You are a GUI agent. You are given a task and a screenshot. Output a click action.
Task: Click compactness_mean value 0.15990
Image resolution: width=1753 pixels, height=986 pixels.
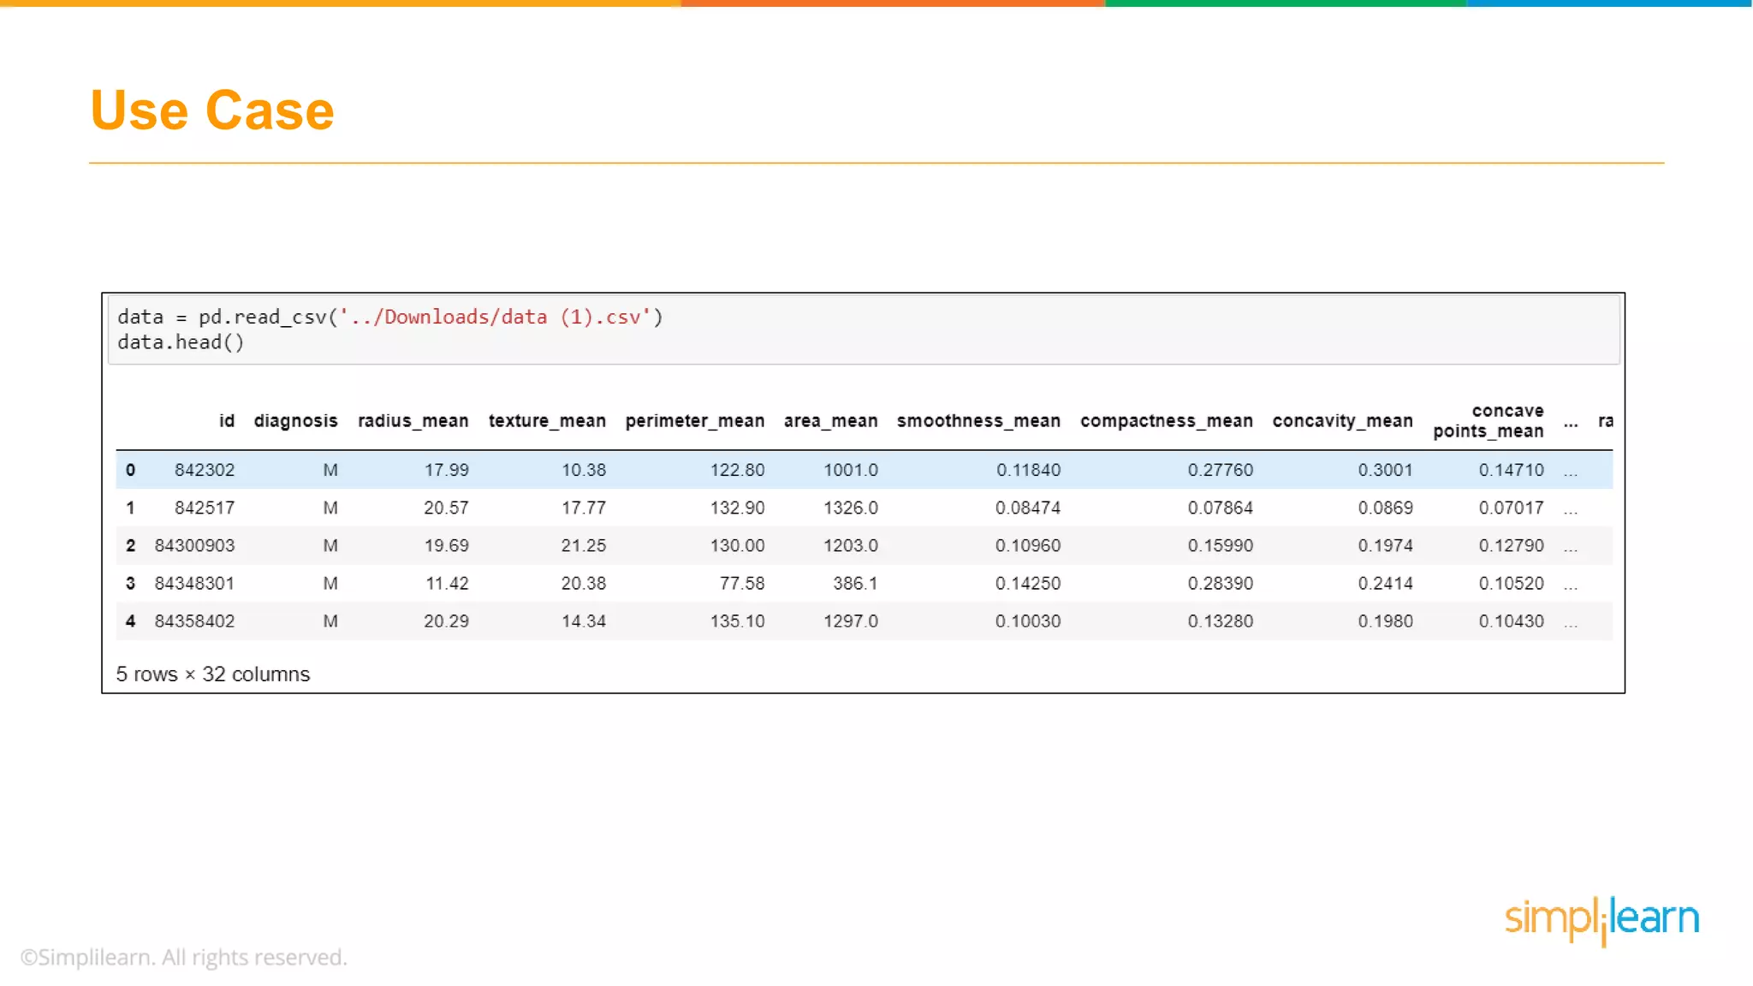pyautogui.click(x=1221, y=545)
